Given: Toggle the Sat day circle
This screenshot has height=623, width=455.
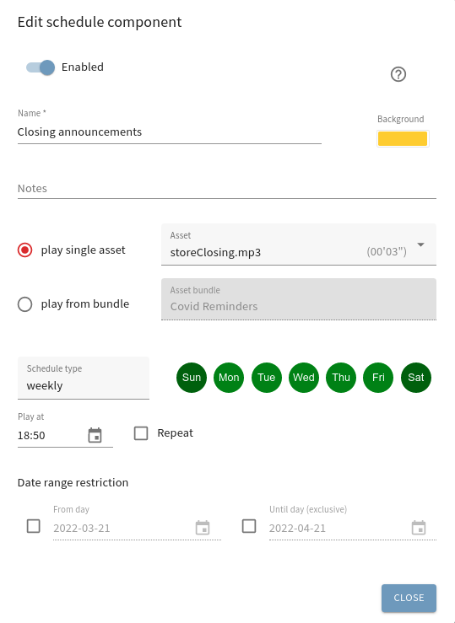Looking at the screenshot, I should click(415, 378).
